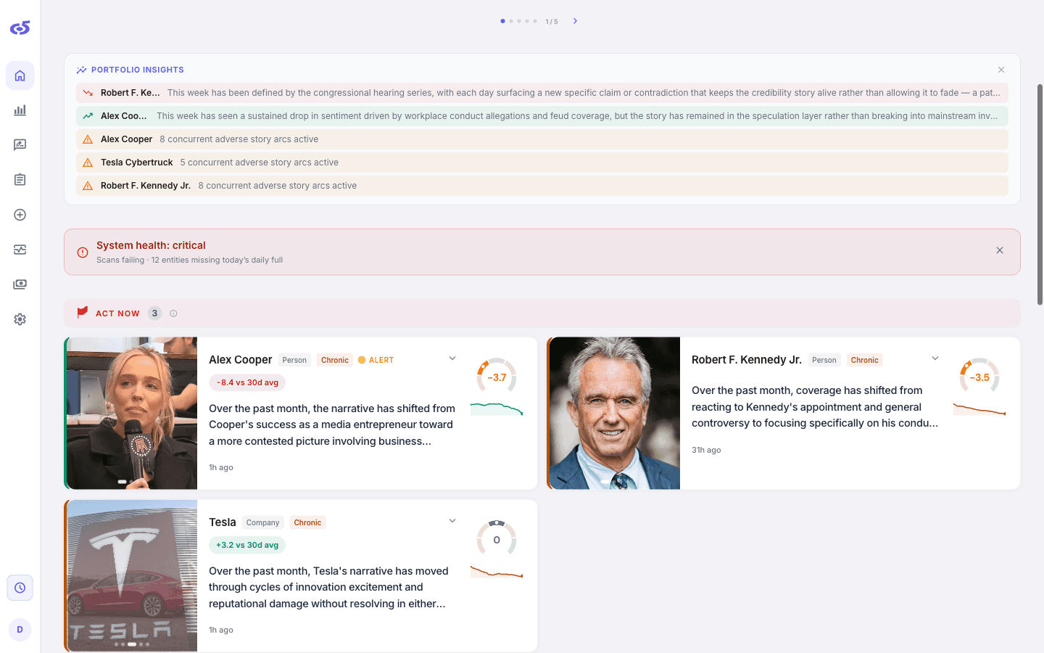This screenshot has width=1044, height=653.
Task: Click the Tesla 0 score gauge
Action: [497, 539]
